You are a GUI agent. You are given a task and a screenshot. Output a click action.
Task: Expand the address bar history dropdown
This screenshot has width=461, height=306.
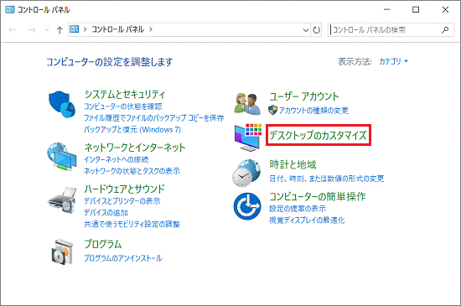(x=306, y=29)
